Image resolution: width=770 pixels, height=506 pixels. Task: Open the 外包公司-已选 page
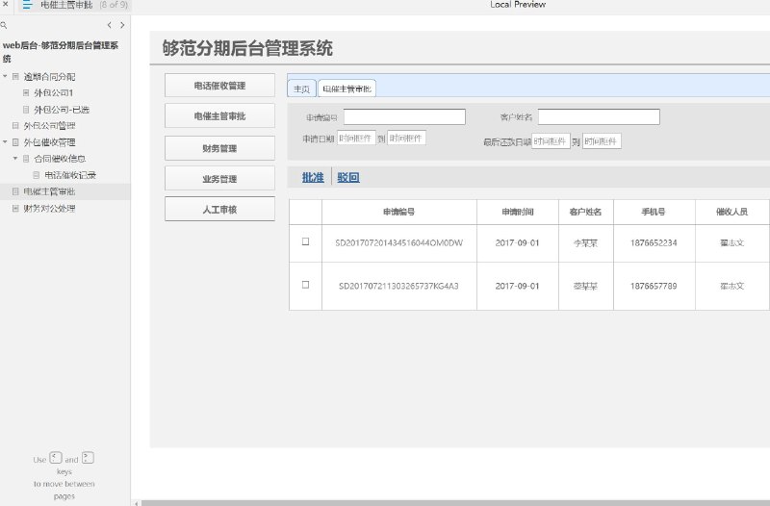coord(62,110)
